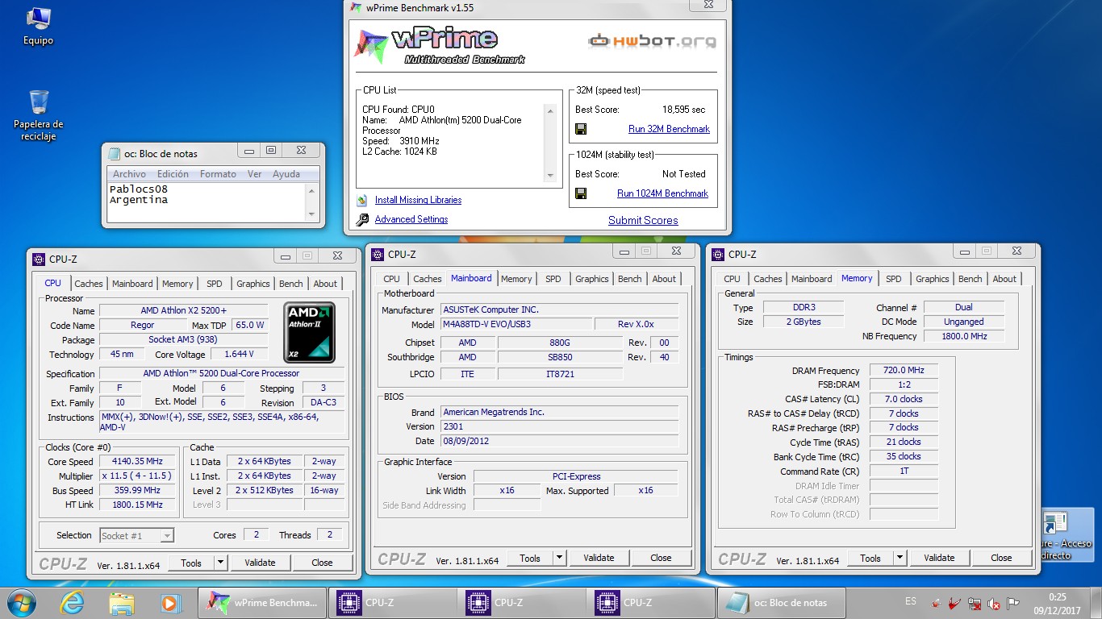Open the Install Missing Libraries link
The height and width of the screenshot is (619, 1102).
click(418, 200)
